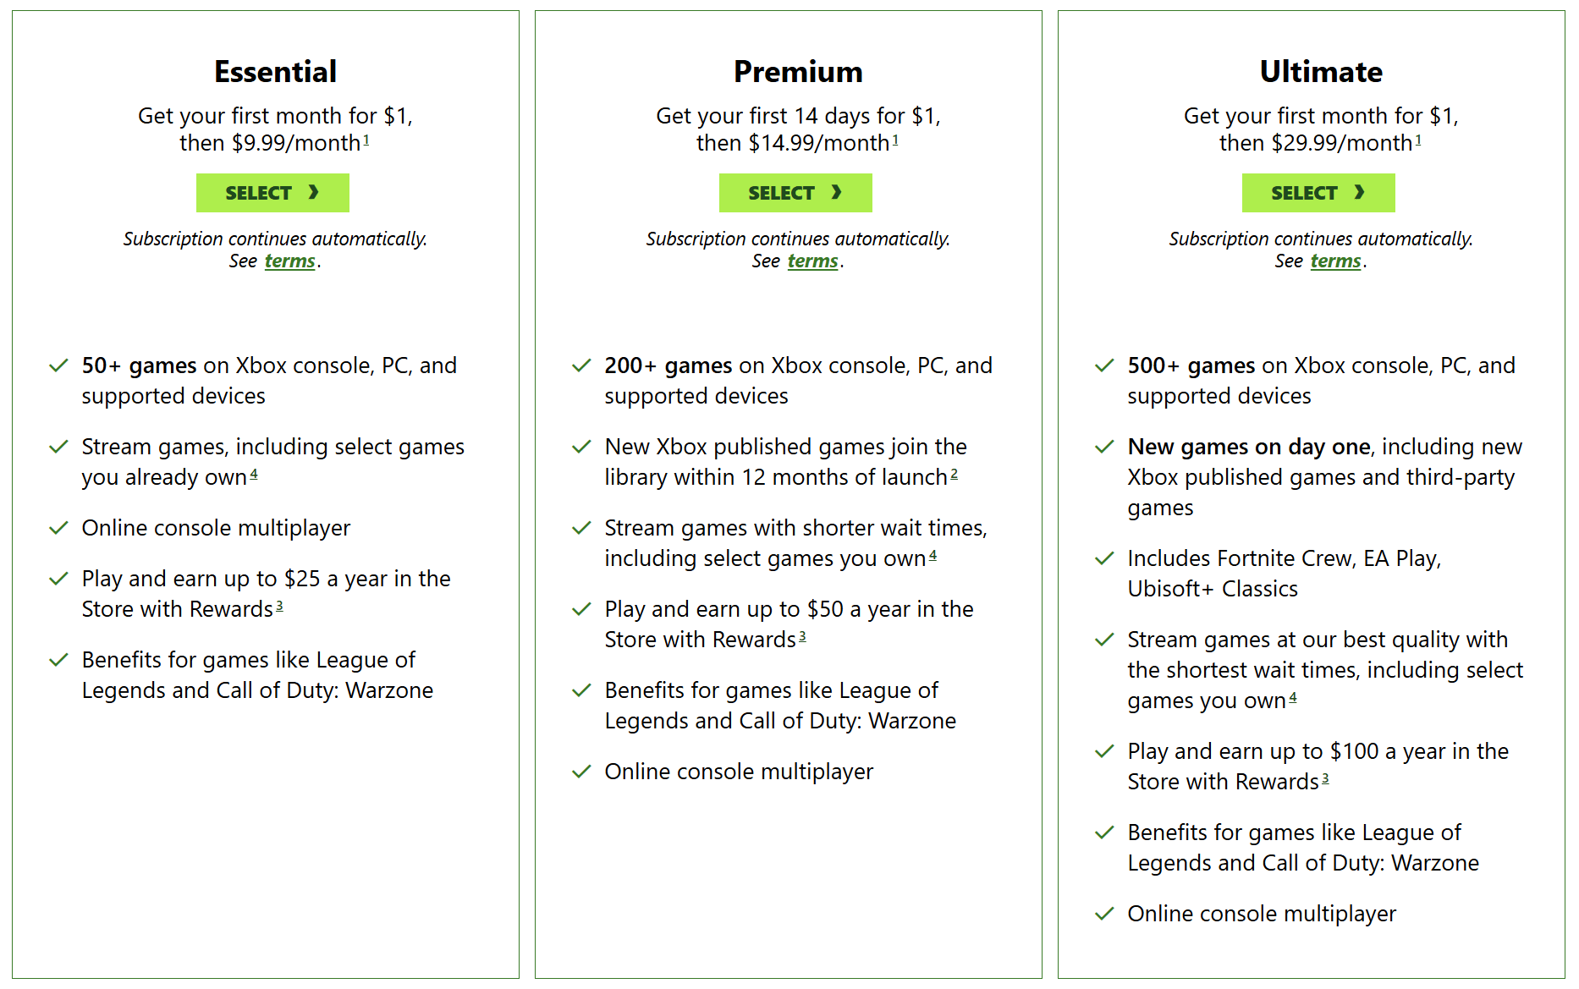This screenshot has height=989, width=1579.
Task: Click the checkmark beside Ultimate's "Online console multiplayer"
Action: [1104, 913]
